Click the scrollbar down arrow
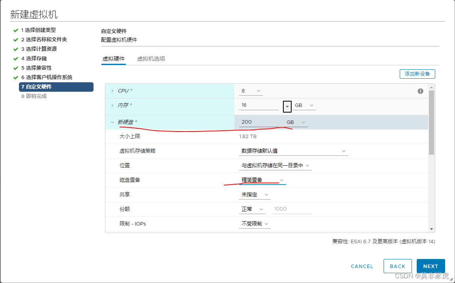The height and width of the screenshot is (283, 455). (431, 229)
